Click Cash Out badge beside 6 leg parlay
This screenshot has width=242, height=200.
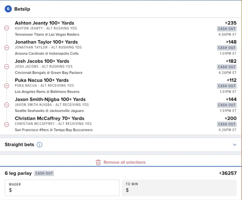pyautogui.click(x=44, y=173)
